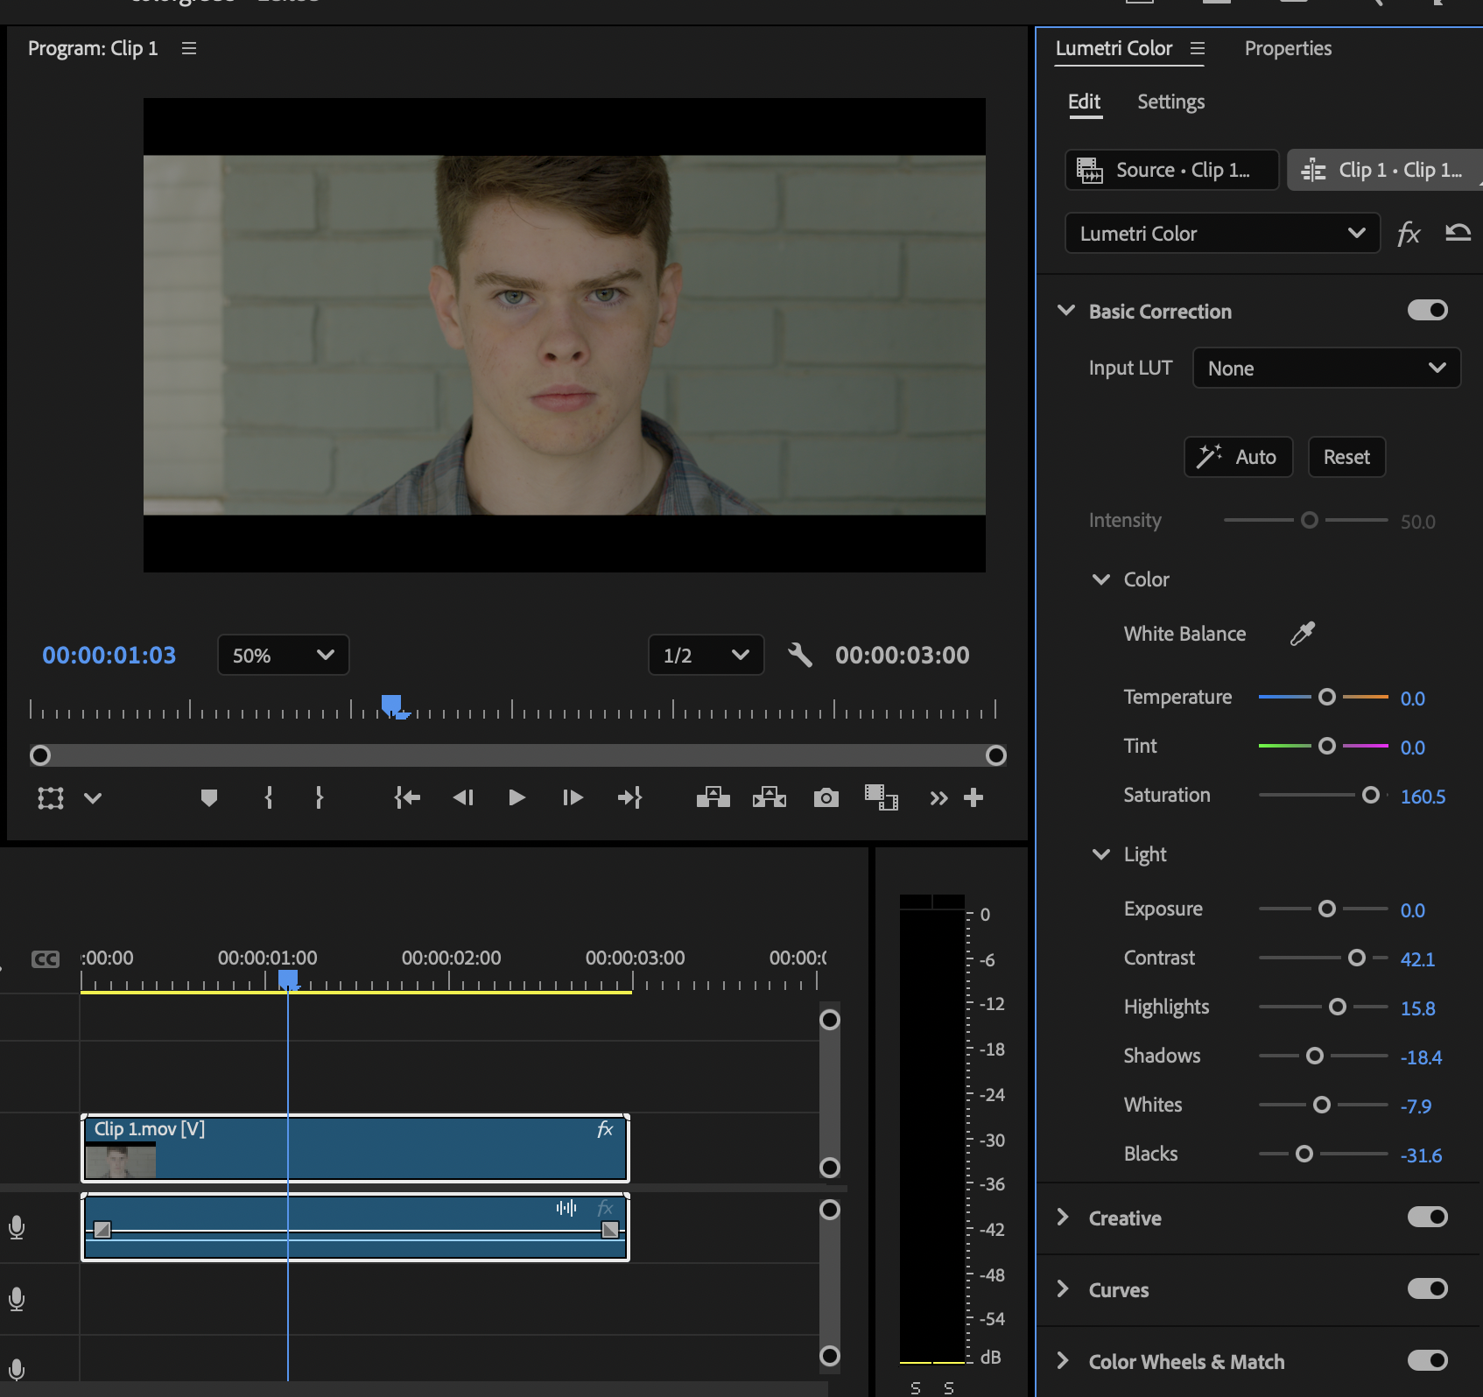Open the Lumetri Color effect dropdown
Viewport: 1483px width, 1397px height.
(1223, 233)
